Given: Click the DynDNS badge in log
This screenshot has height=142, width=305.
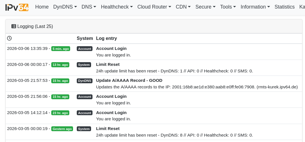Looking at the screenshot, I should coord(84,81).
